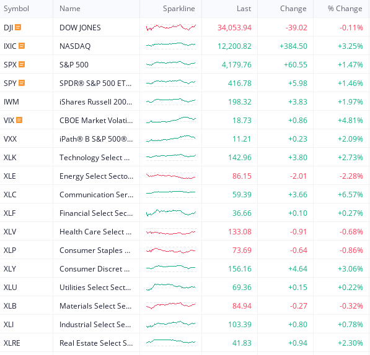
Task: Click the name Communication Ser...
Action: click(96, 195)
